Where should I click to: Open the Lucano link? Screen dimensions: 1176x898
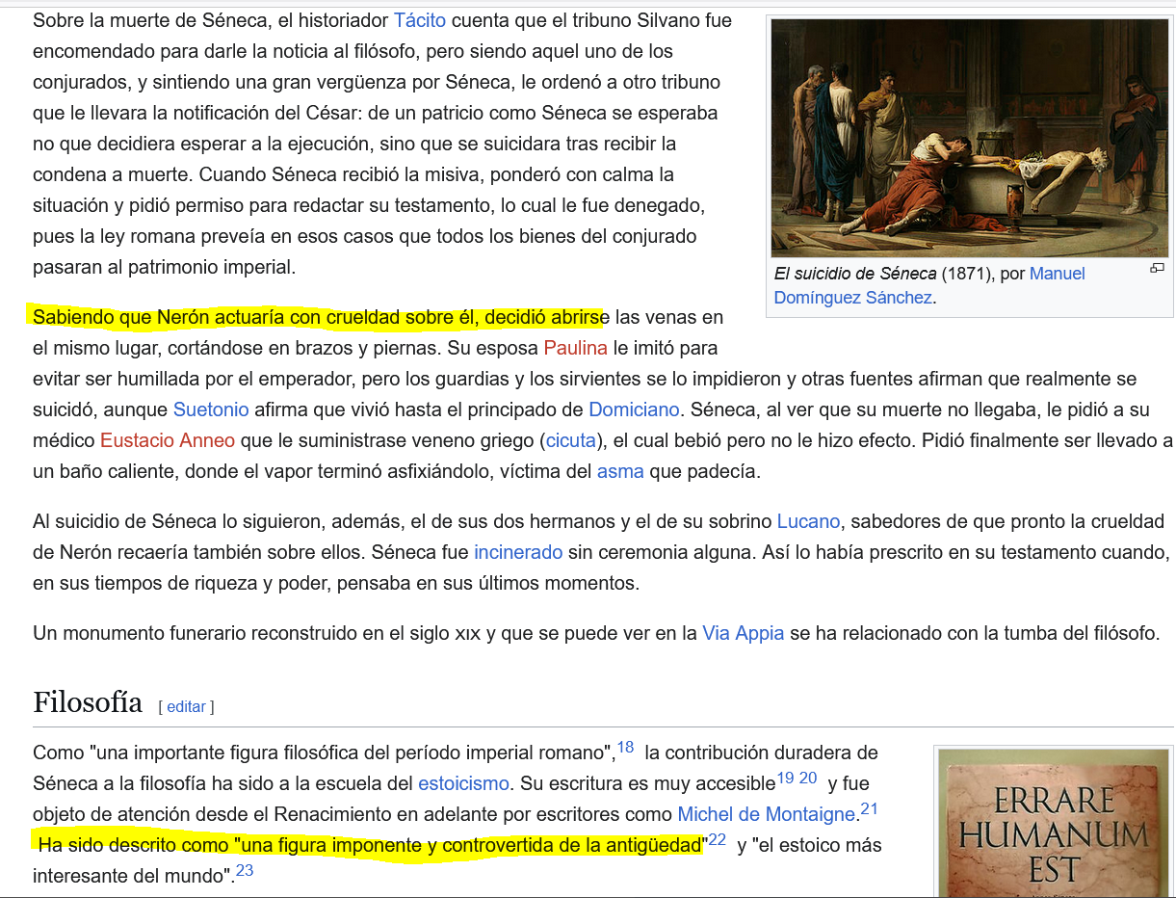click(x=809, y=521)
